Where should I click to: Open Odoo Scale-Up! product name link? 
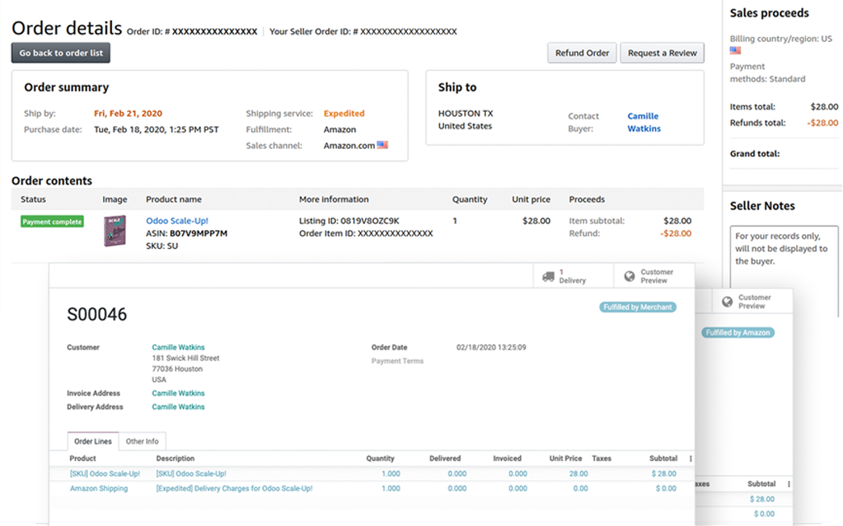coord(176,221)
